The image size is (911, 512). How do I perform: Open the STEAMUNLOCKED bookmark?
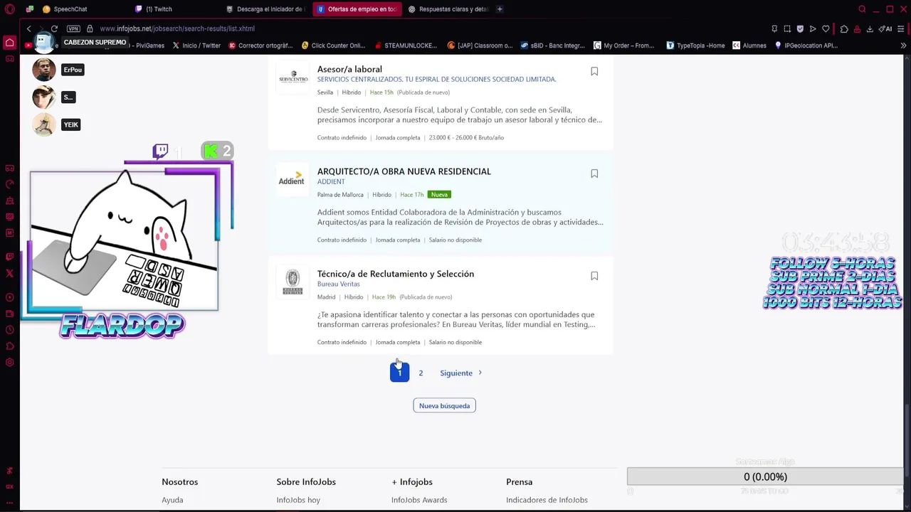pyautogui.click(x=406, y=46)
